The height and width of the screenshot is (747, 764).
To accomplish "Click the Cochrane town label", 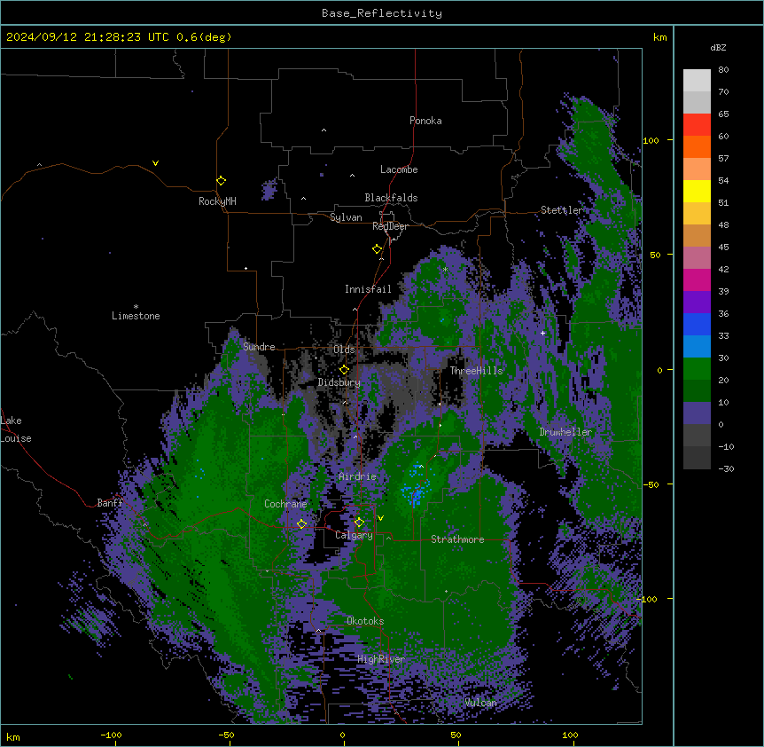I will point(285,504).
